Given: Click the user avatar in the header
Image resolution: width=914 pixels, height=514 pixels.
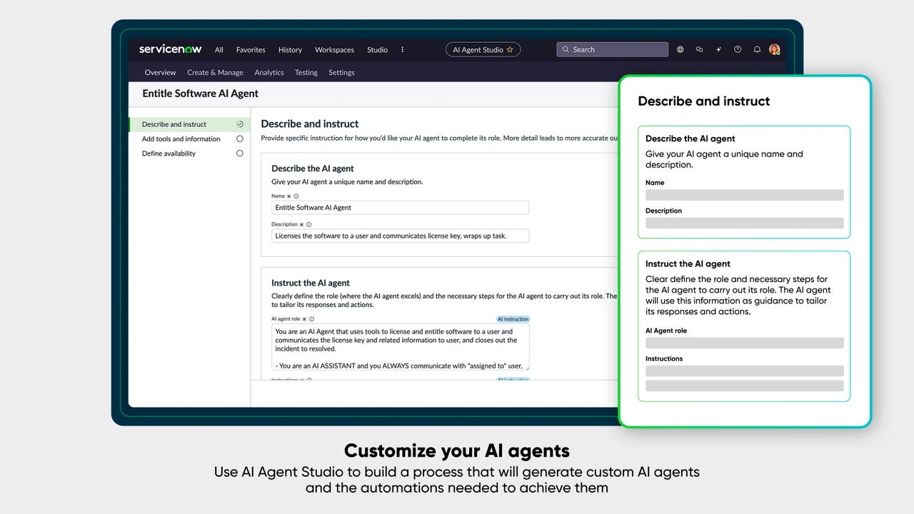Looking at the screenshot, I should pos(775,49).
